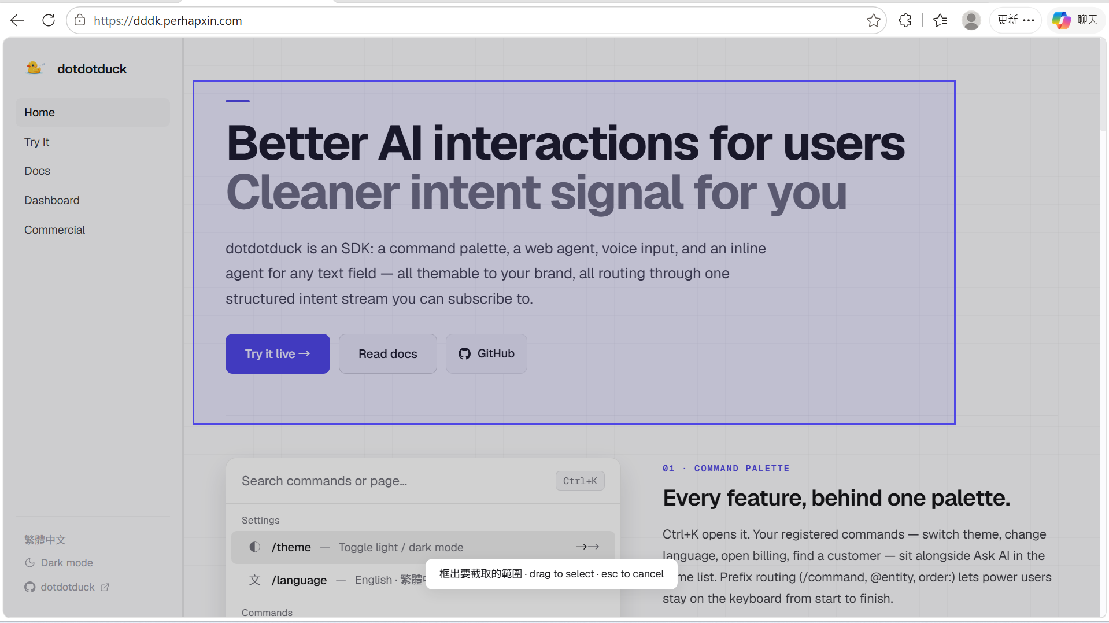Open favorites list icon

(x=940, y=20)
